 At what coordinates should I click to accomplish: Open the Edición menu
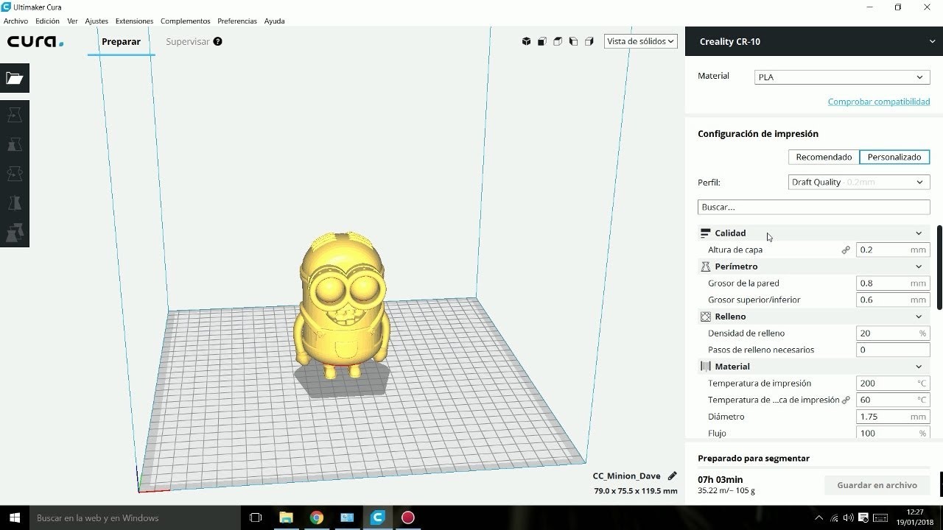pyautogui.click(x=47, y=21)
